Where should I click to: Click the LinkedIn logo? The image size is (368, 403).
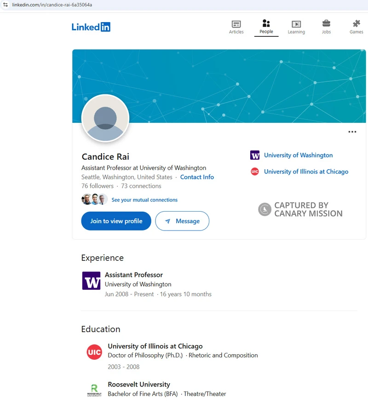(x=91, y=27)
